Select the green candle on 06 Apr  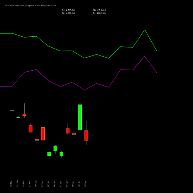tap(55, 148)
